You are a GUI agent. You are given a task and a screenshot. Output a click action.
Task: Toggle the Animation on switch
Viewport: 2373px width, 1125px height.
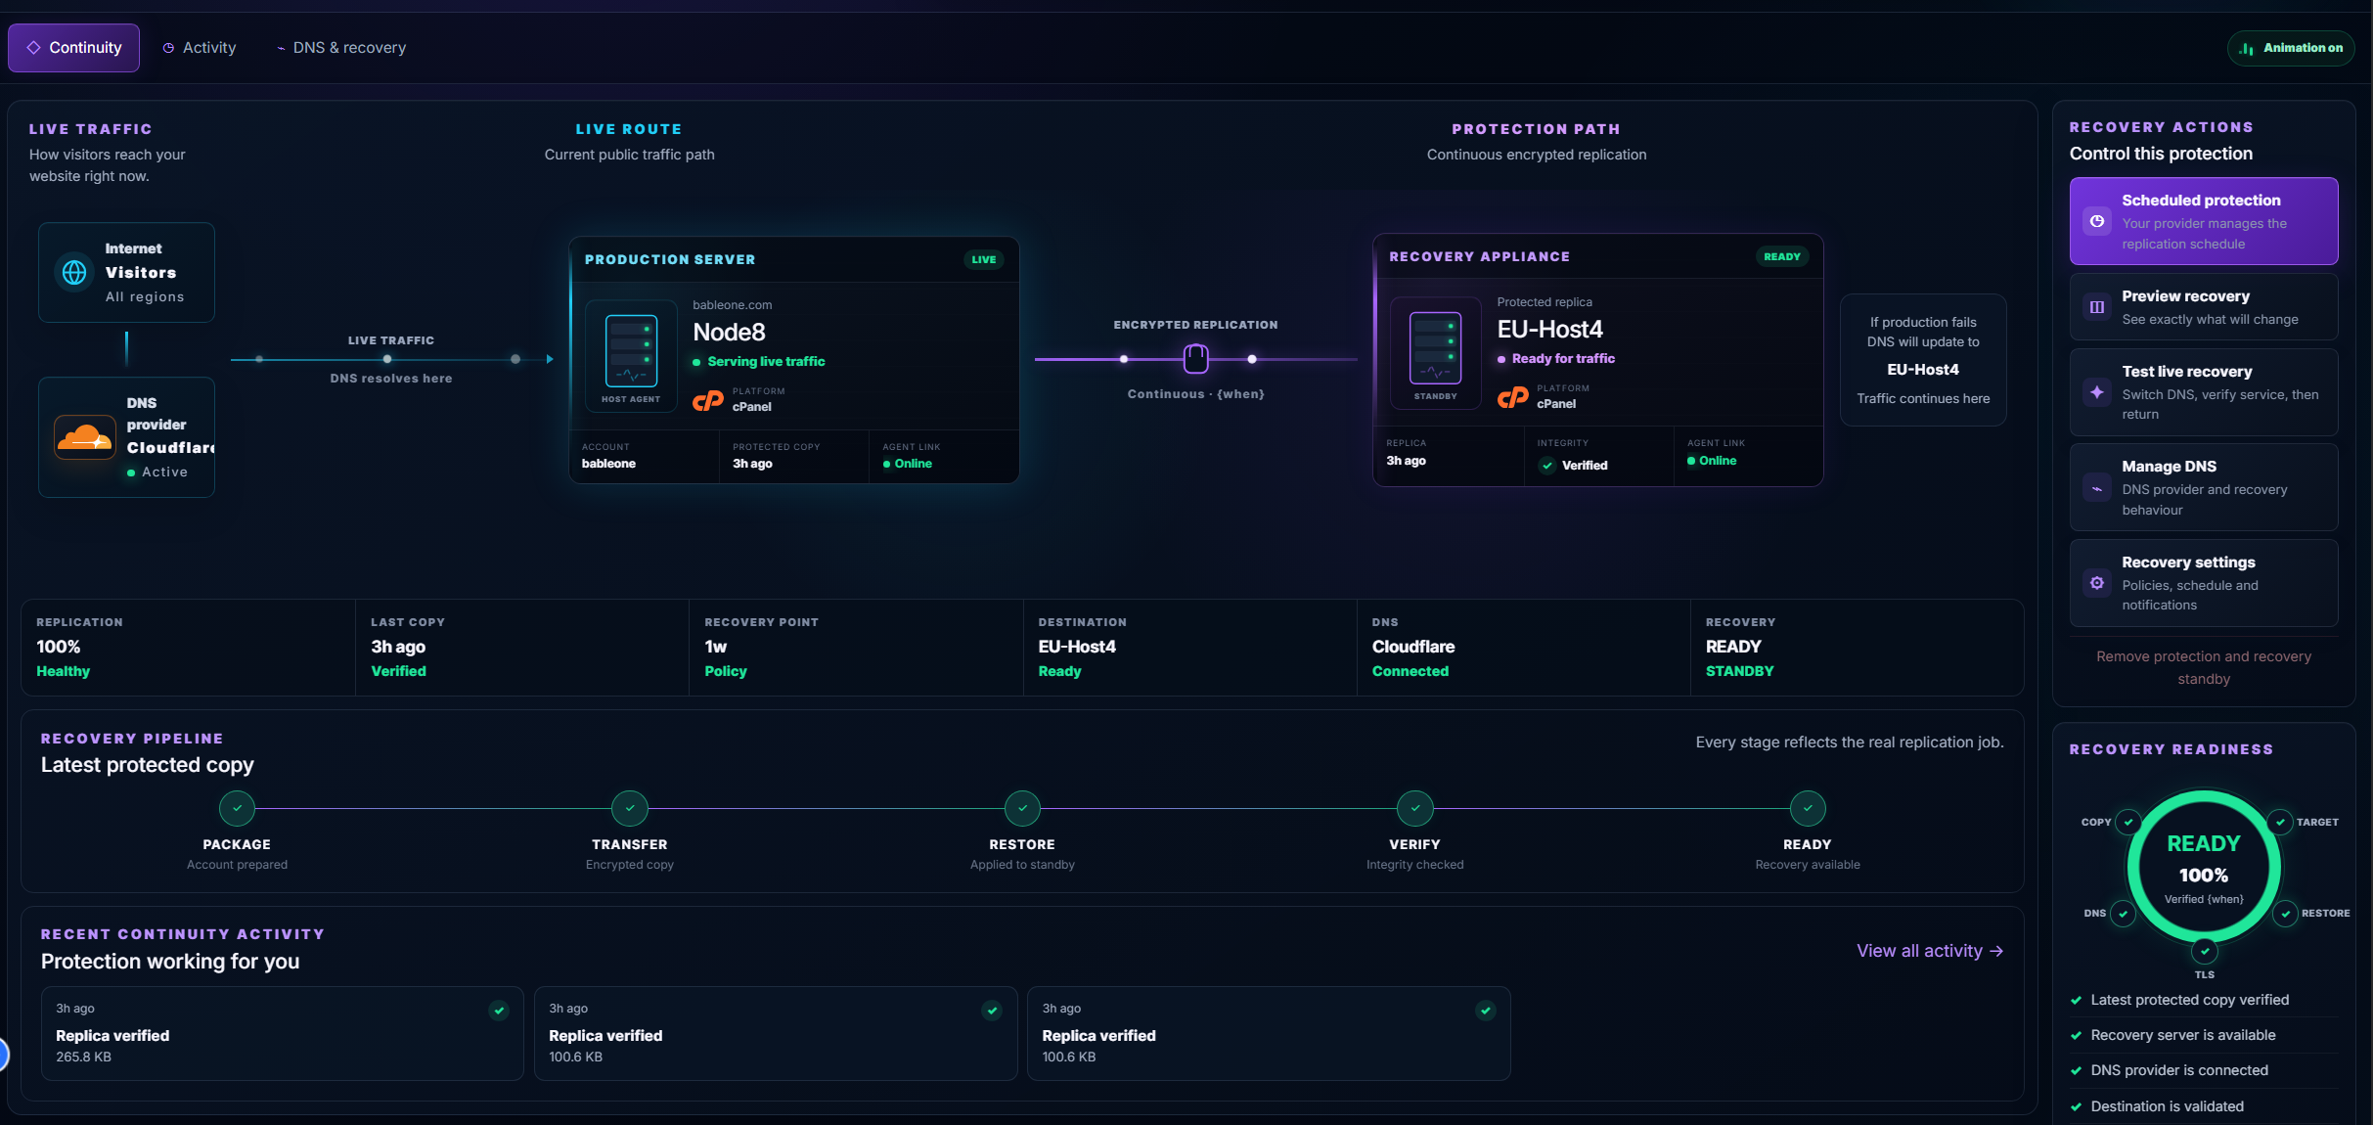tap(2291, 48)
